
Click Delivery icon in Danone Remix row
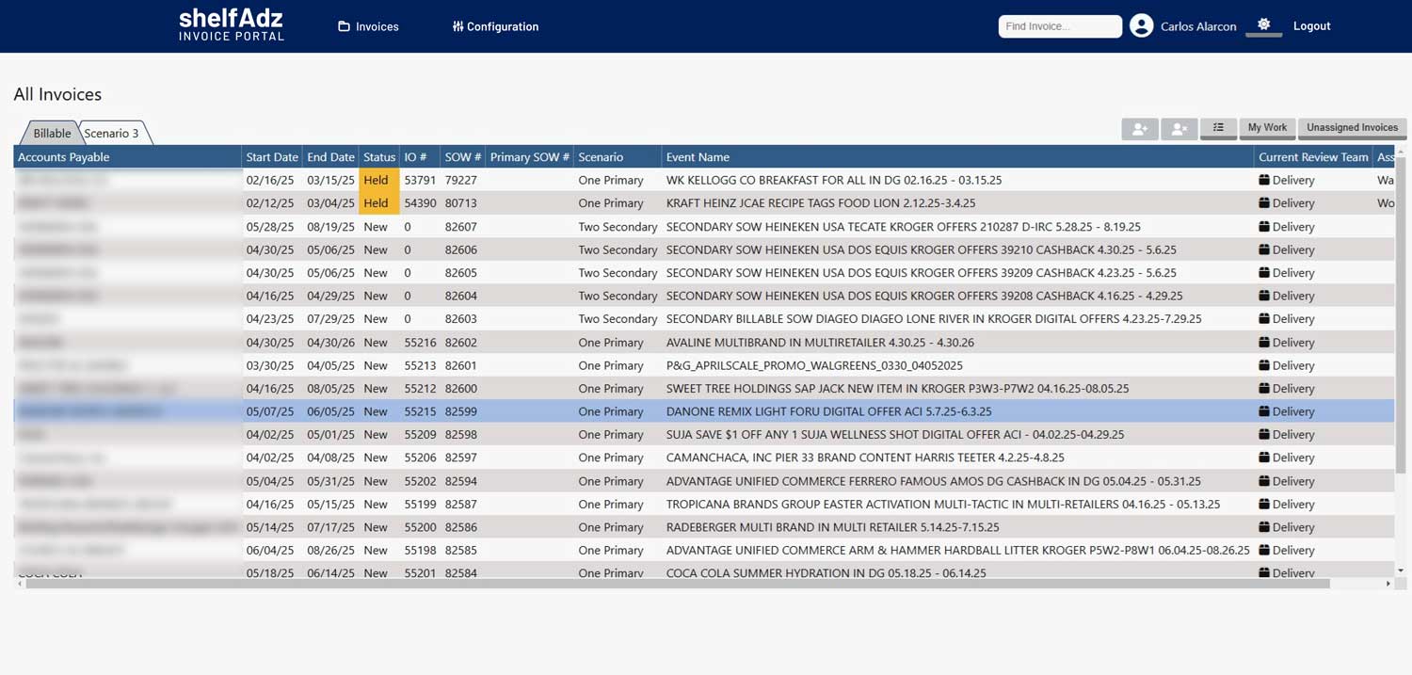tap(1264, 411)
